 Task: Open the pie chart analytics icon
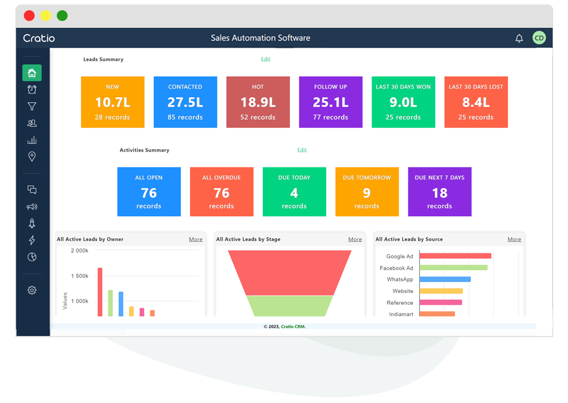click(x=32, y=257)
